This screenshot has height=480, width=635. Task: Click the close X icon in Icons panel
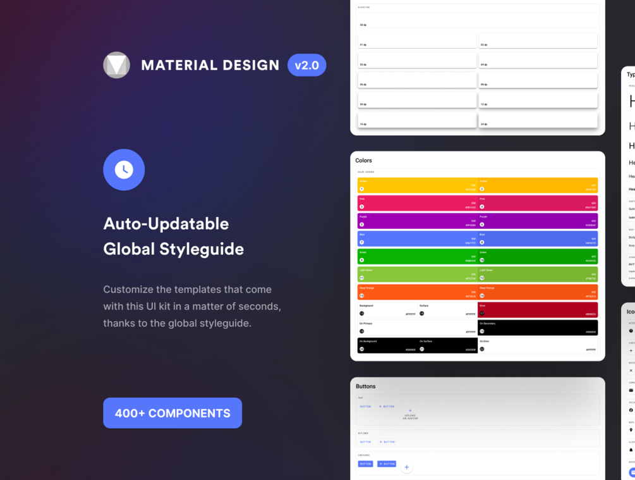(x=631, y=371)
